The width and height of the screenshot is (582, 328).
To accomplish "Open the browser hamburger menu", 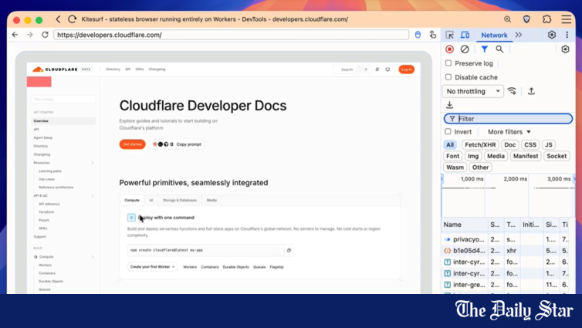I will point(566,19).
